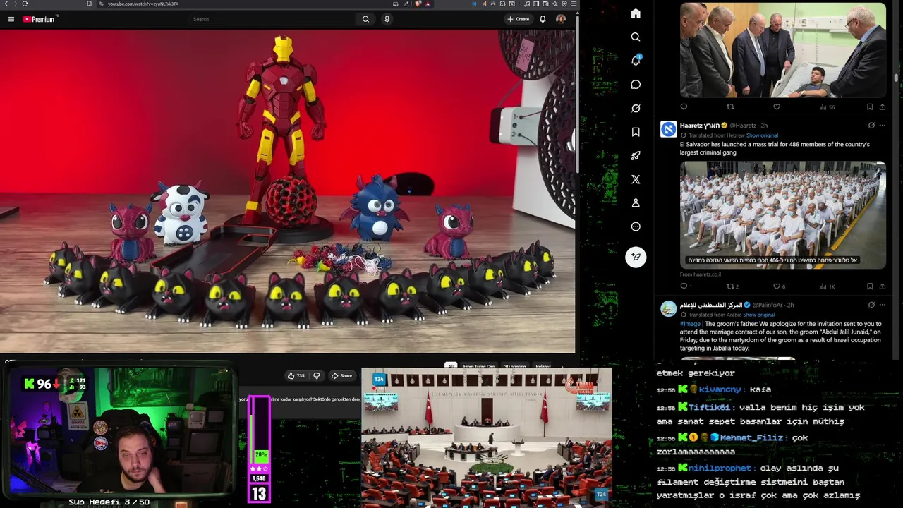Click the YouTube Create button
This screenshot has width=903, height=508.
[518, 19]
